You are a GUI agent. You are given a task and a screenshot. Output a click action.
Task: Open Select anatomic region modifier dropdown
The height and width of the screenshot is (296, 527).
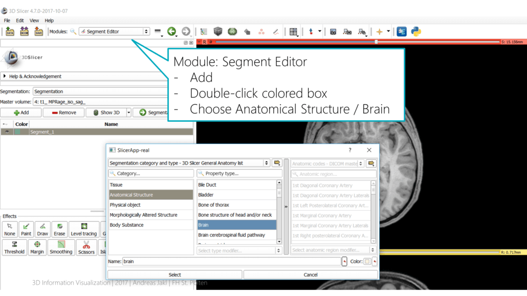click(333, 250)
